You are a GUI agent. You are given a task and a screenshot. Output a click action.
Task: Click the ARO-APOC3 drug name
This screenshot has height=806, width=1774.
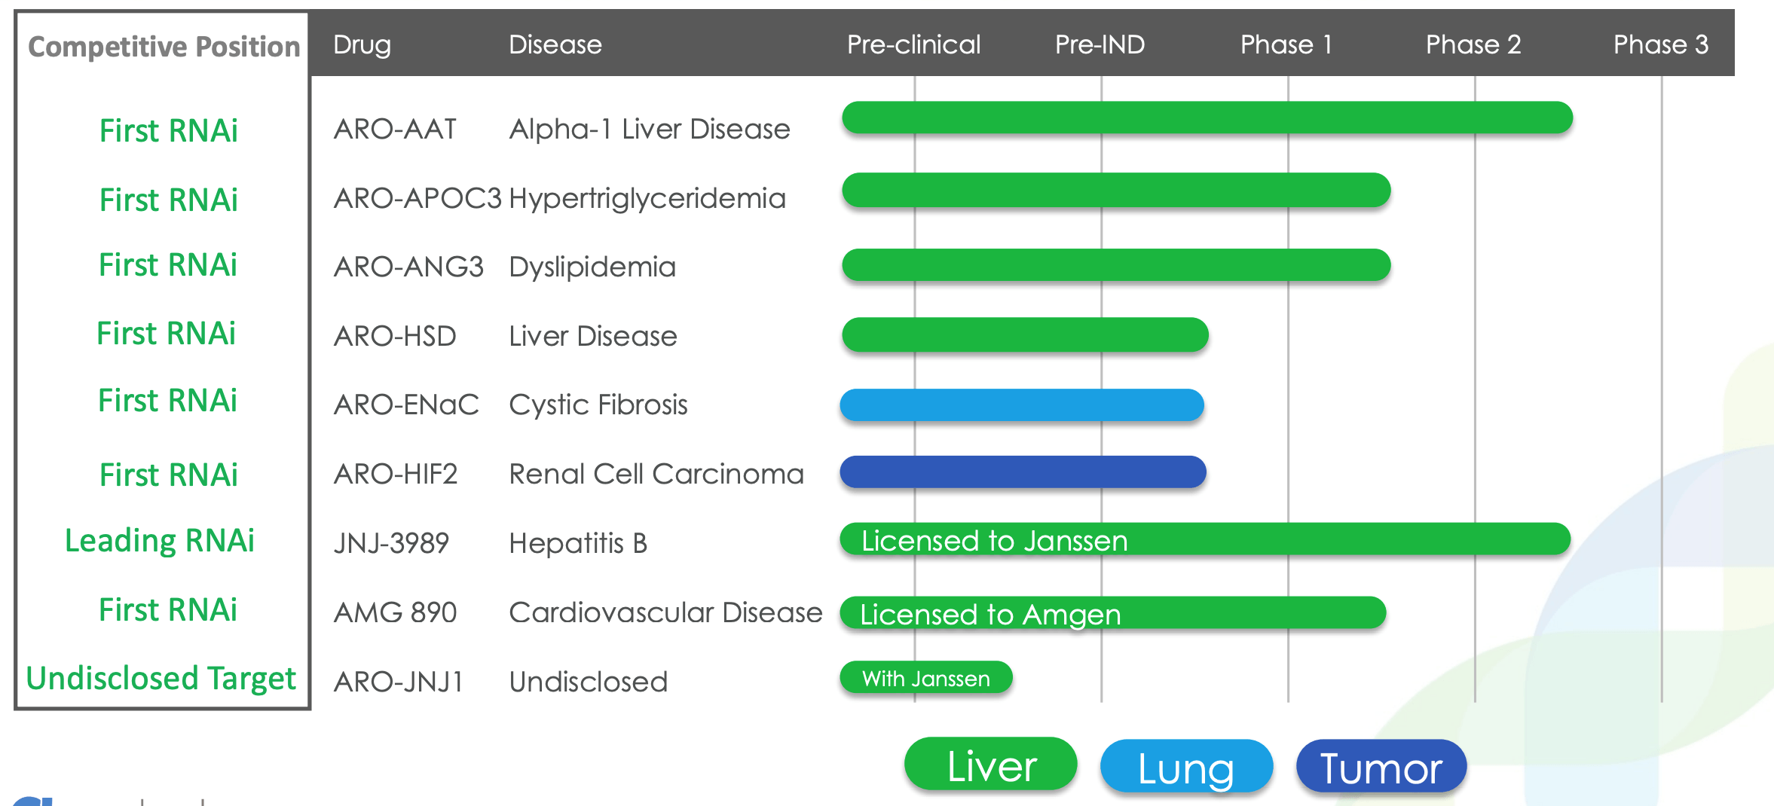[418, 199]
